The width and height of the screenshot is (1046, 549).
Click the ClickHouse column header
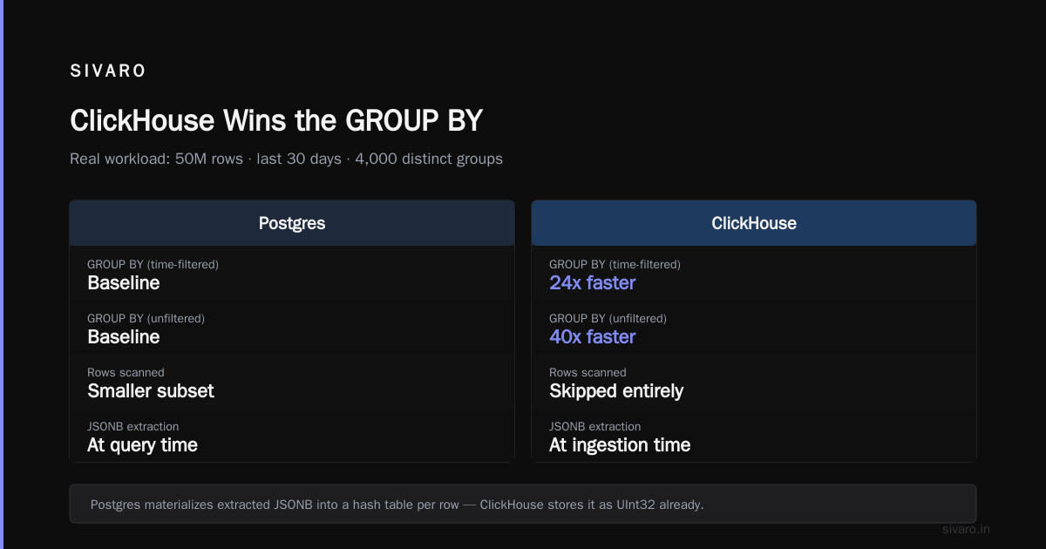(x=754, y=223)
